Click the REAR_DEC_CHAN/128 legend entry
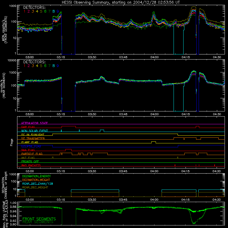Viewport: 228px width, 228px height. (38, 184)
